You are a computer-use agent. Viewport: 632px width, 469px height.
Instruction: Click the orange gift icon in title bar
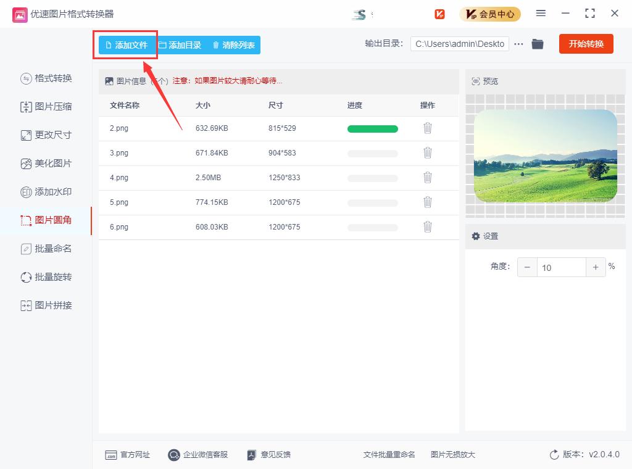point(439,14)
